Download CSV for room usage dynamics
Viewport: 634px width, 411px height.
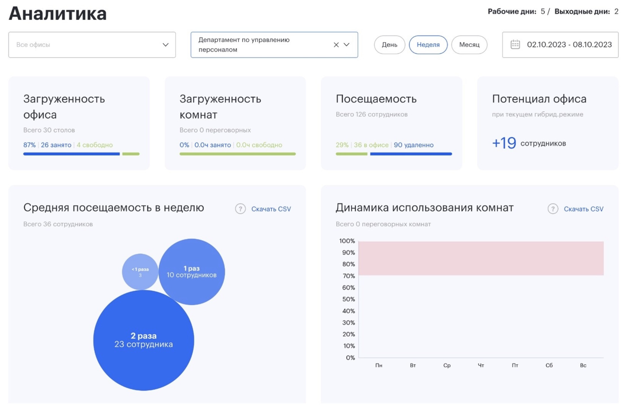(x=583, y=209)
